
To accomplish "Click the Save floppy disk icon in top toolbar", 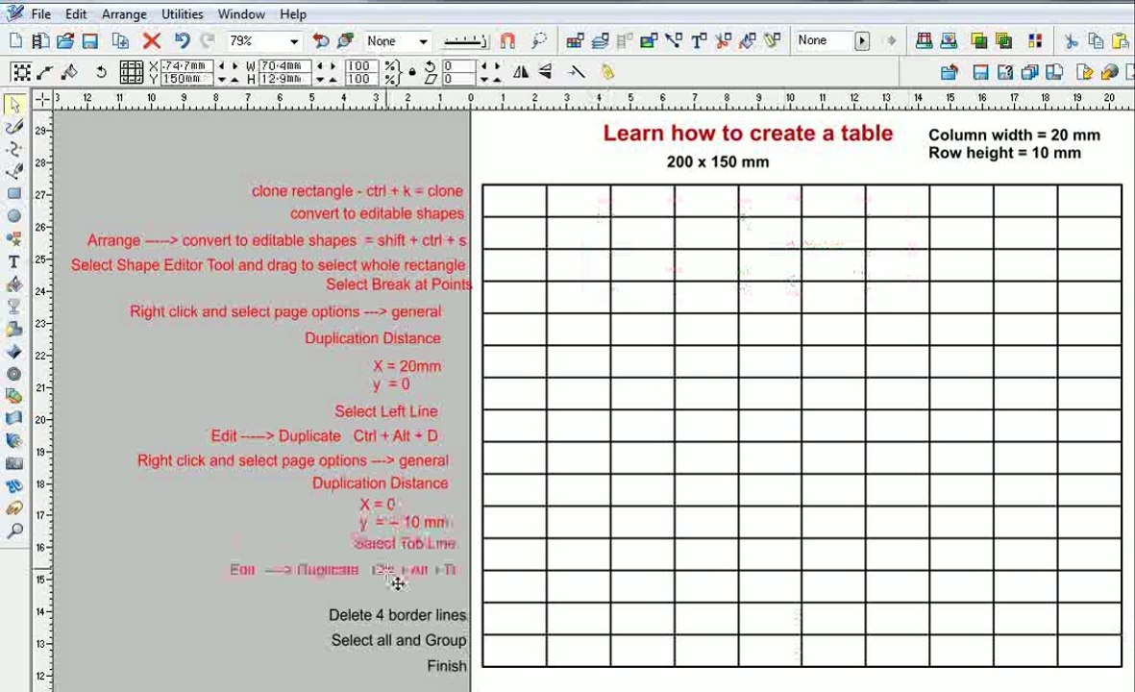I will (x=89, y=40).
